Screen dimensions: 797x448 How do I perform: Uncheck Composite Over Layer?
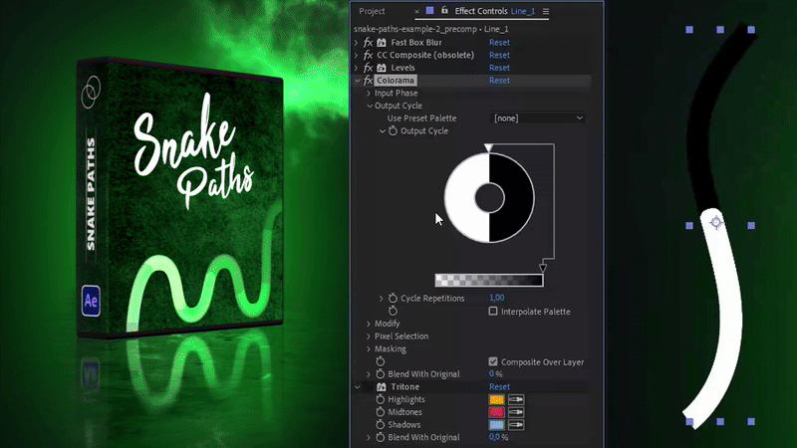[493, 362]
